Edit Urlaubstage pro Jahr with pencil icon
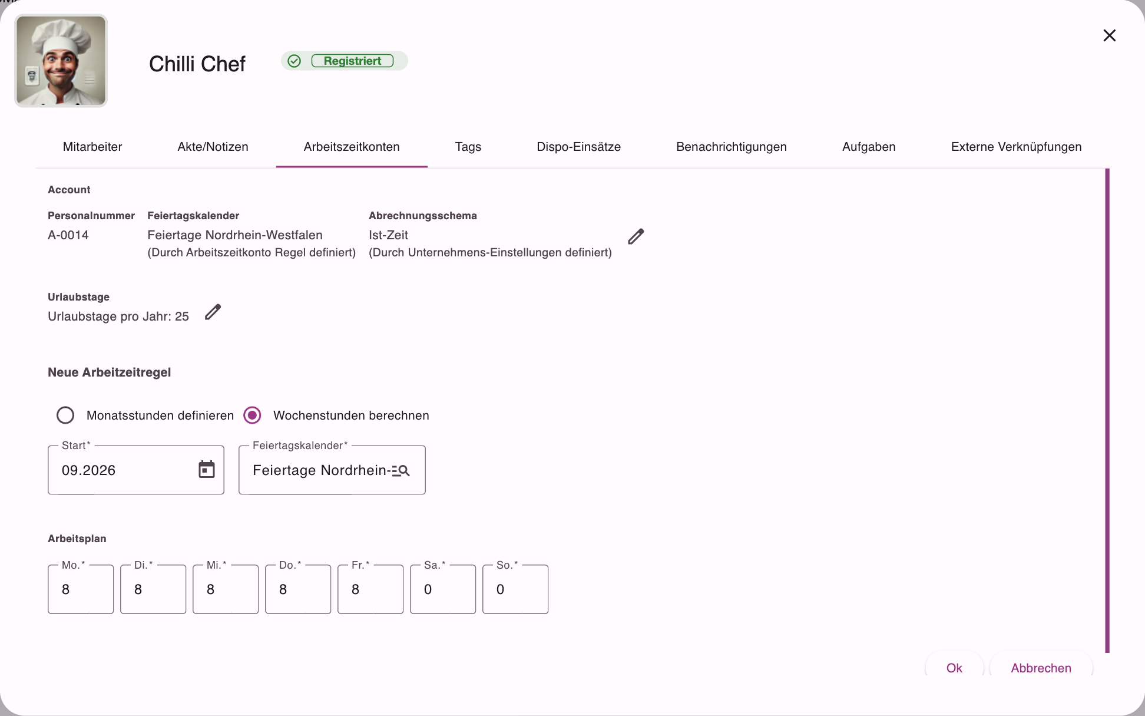Screen dimensions: 1145x716 (213, 312)
